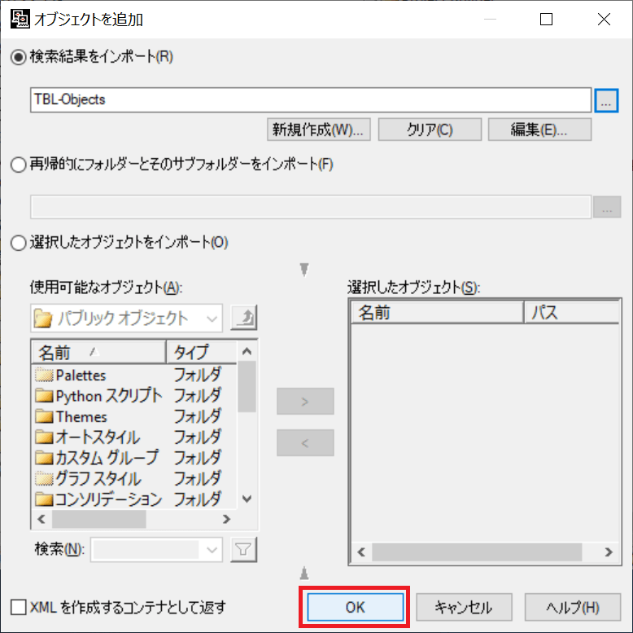Screen dimensions: 633x633
Task: Click selected objects scroll right arrow
Action: pos(609,552)
